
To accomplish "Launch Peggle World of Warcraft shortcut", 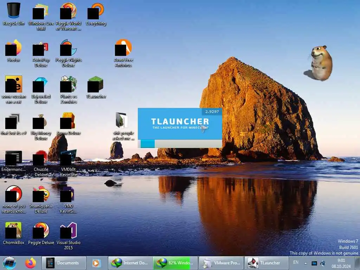I will point(69,17).
